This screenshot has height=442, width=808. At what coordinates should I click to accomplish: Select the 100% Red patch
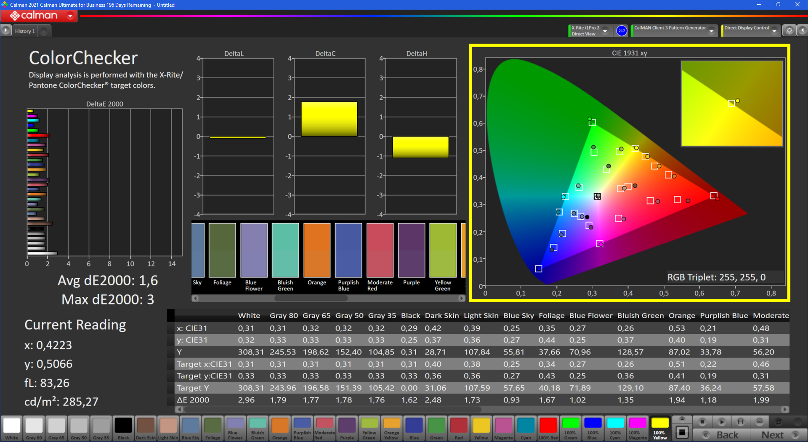548,428
